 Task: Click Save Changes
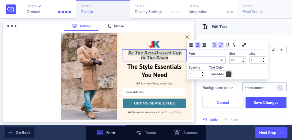tap(266, 102)
